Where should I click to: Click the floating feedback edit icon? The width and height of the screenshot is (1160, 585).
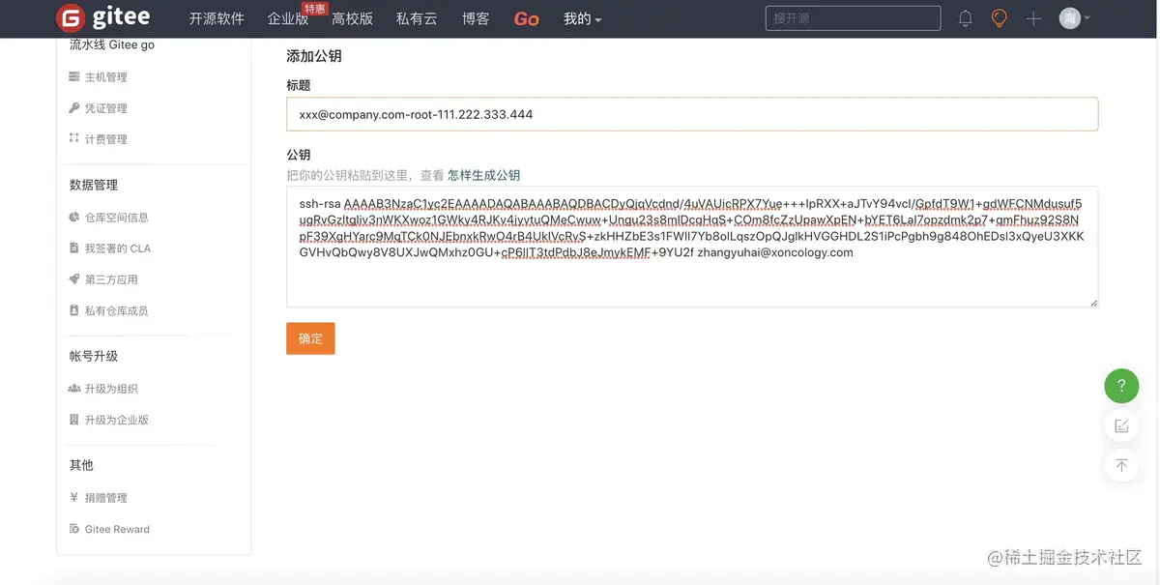tap(1121, 425)
